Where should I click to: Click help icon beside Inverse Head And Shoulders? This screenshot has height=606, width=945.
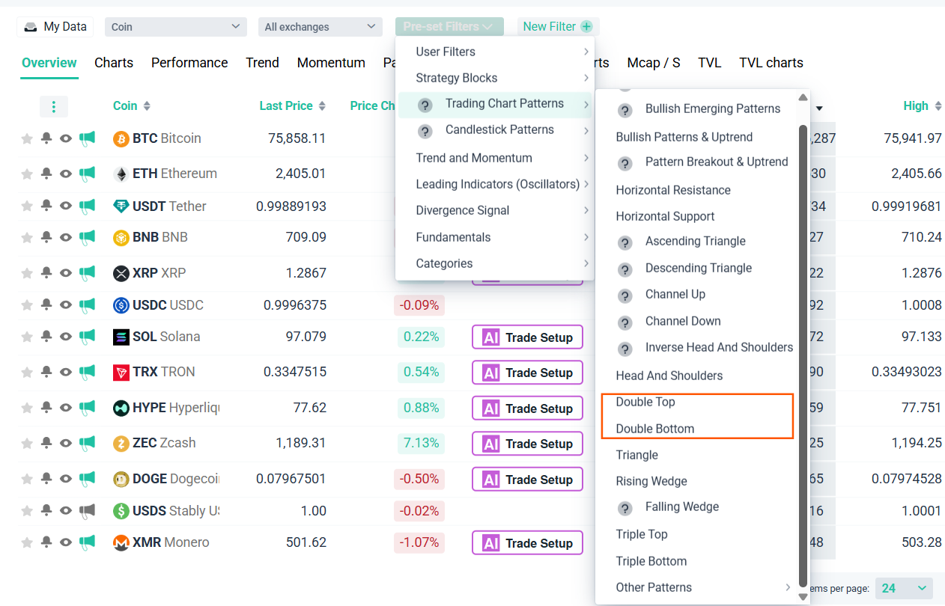[x=625, y=349]
